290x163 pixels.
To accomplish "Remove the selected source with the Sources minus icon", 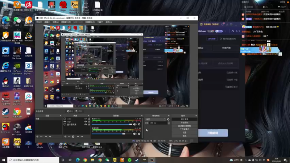I will click(x=69, y=137).
